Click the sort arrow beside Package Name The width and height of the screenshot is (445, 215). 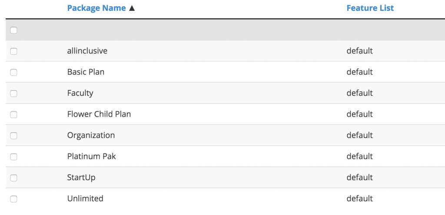(x=132, y=8)
